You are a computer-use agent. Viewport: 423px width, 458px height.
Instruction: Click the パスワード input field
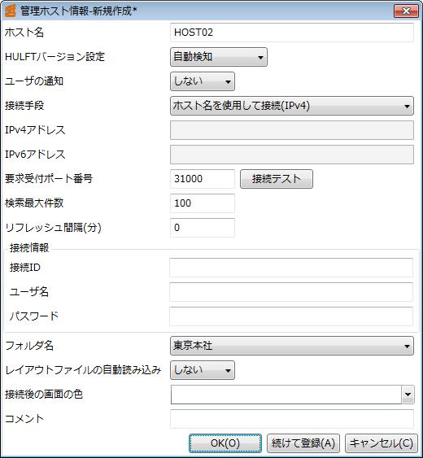click(x=291, y=316)
